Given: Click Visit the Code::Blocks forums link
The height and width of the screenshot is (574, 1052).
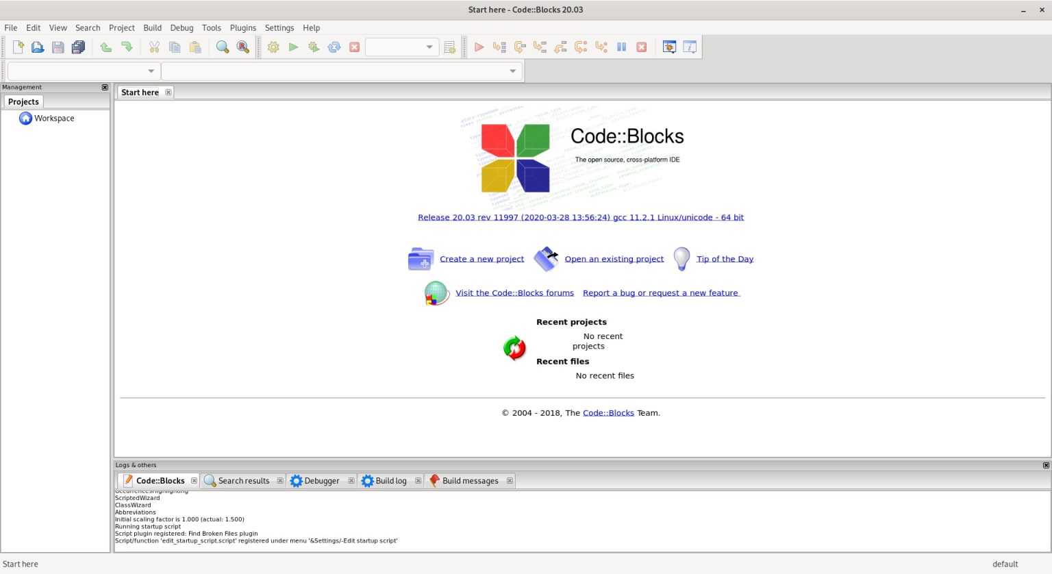Looking at the screenshot, I should [515, 293].
